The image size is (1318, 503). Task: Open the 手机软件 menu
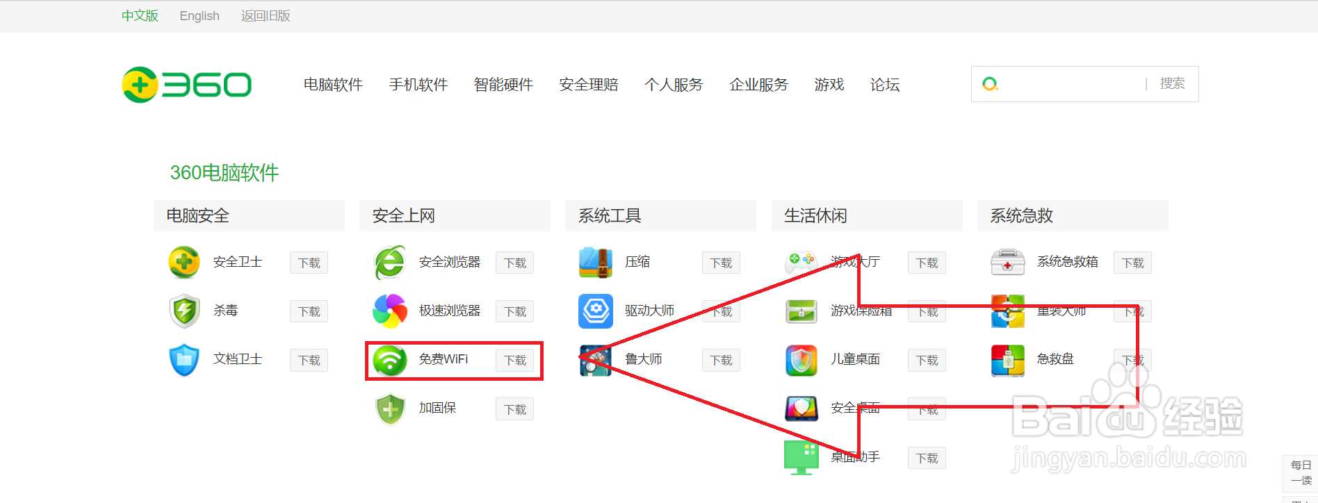coord(418,85)
